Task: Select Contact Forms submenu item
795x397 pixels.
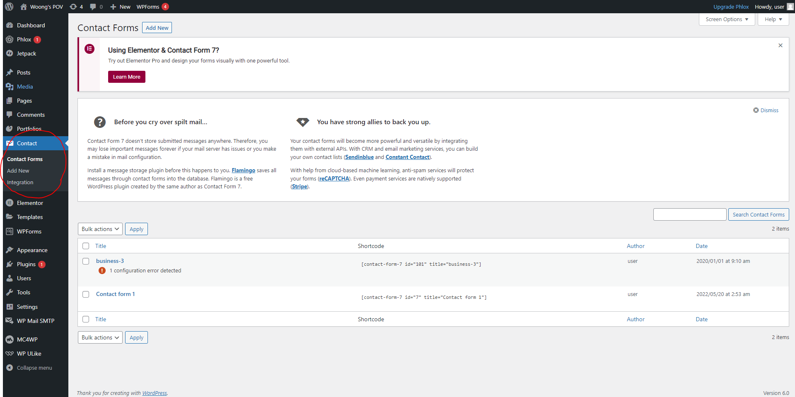Action: coord(25,159)
